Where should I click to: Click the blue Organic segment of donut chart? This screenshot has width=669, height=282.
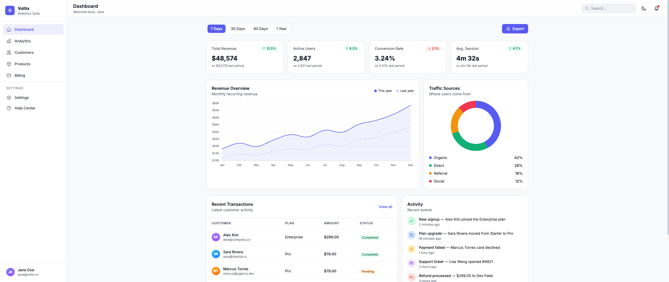497,123
